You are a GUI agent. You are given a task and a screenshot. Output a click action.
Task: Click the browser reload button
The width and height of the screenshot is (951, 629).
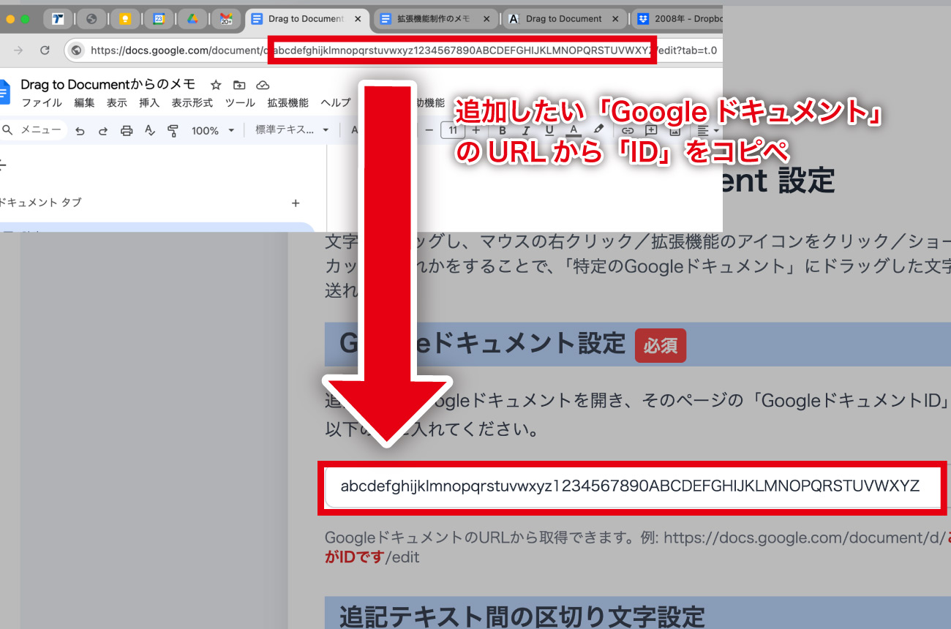coord(45,50)
